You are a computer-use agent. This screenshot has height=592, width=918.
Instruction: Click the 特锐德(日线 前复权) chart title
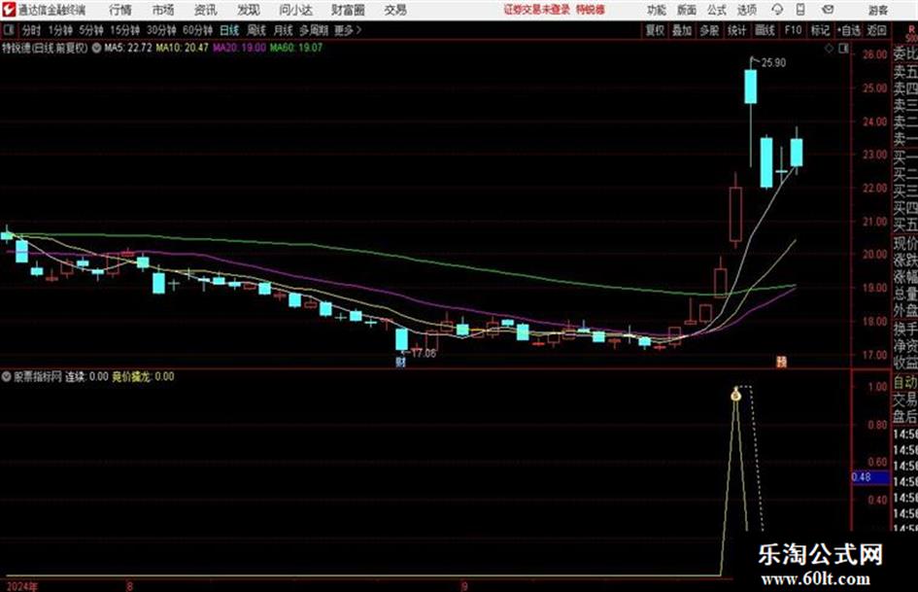click(x=45, y=48)
